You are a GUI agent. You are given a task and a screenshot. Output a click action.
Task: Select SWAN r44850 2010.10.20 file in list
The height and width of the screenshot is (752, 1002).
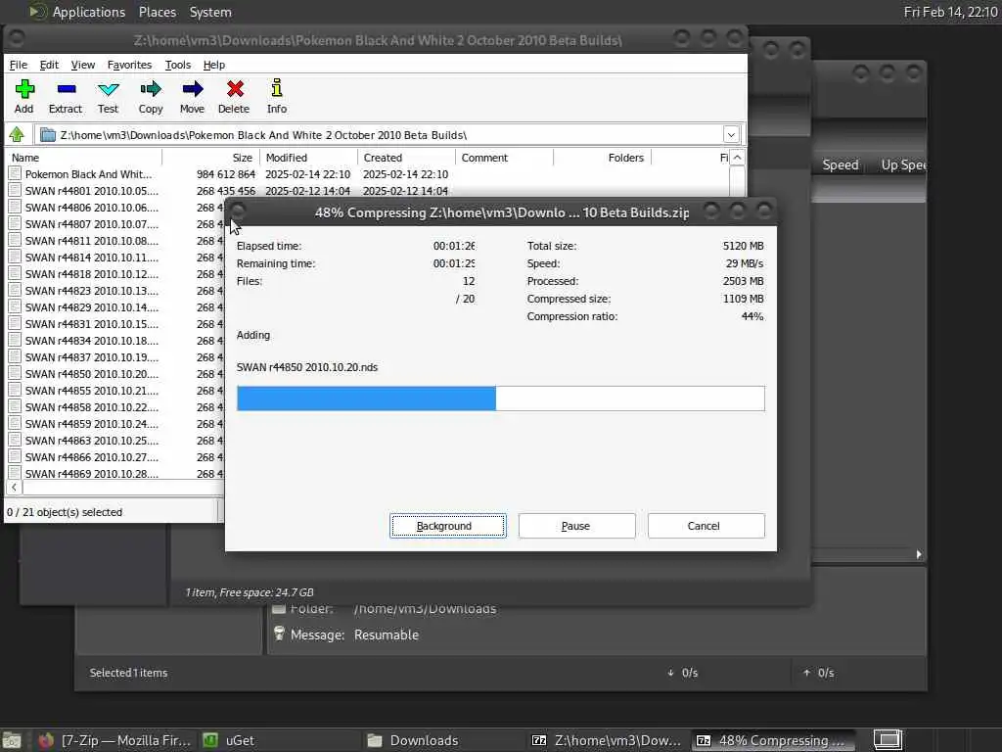click(x=91, y=373)
